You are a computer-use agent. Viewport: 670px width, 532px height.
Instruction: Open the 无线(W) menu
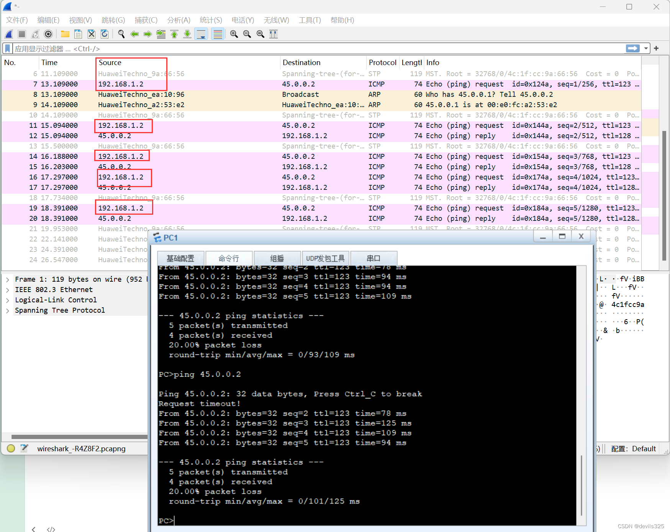(x=277, y=20)
